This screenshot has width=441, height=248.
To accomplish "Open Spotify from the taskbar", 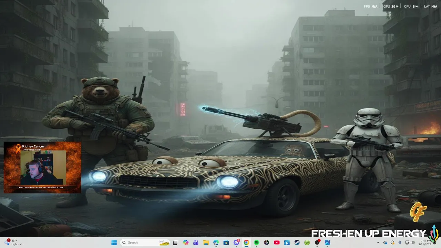I will (x=256, y=242).
